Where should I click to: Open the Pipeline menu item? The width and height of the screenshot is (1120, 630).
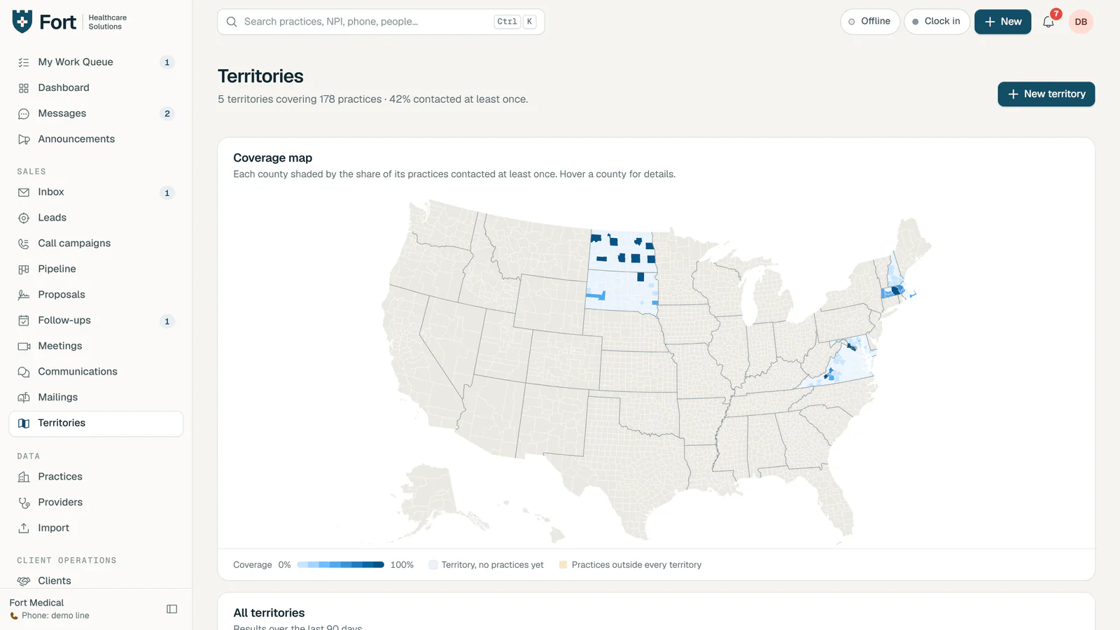[96, 269]
